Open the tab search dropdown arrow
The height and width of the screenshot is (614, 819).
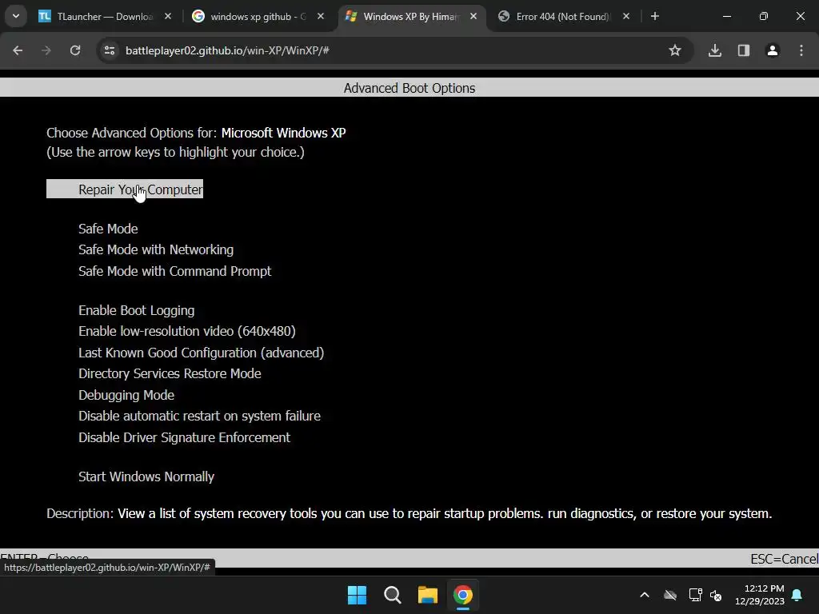[x=16, y=16]
